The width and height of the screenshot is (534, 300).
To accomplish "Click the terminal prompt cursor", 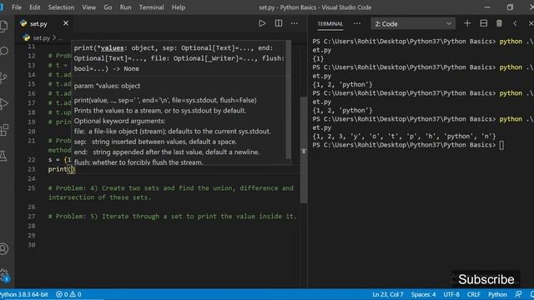I will (501, 145).
